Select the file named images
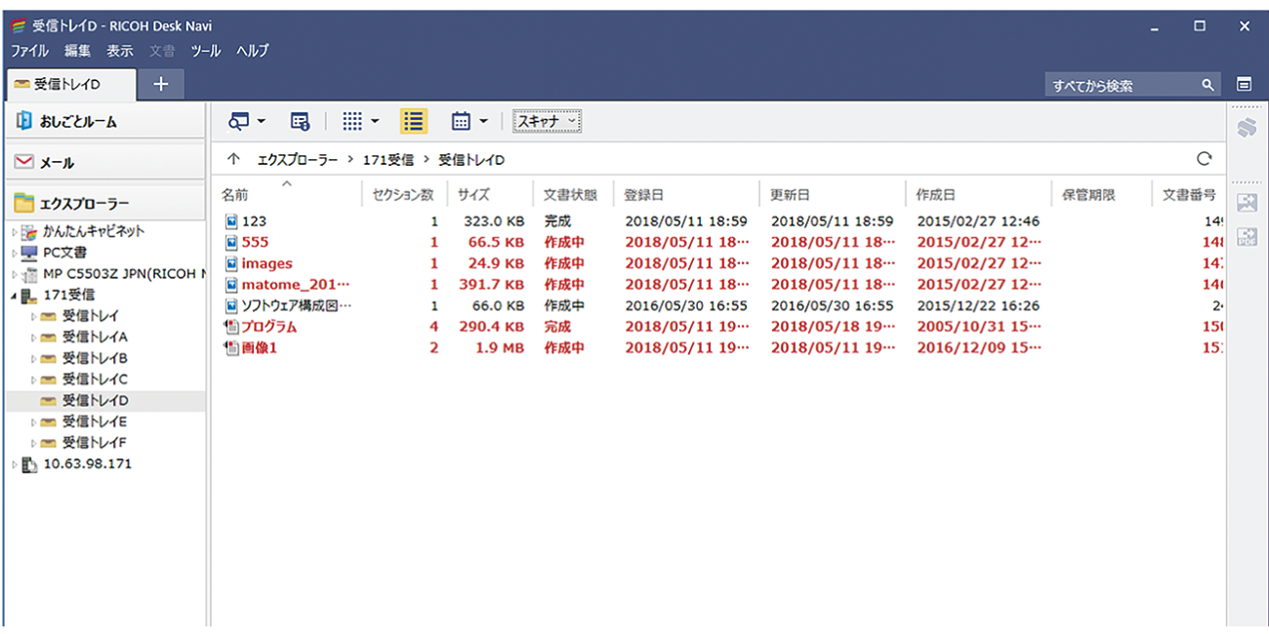 point(266,263)
